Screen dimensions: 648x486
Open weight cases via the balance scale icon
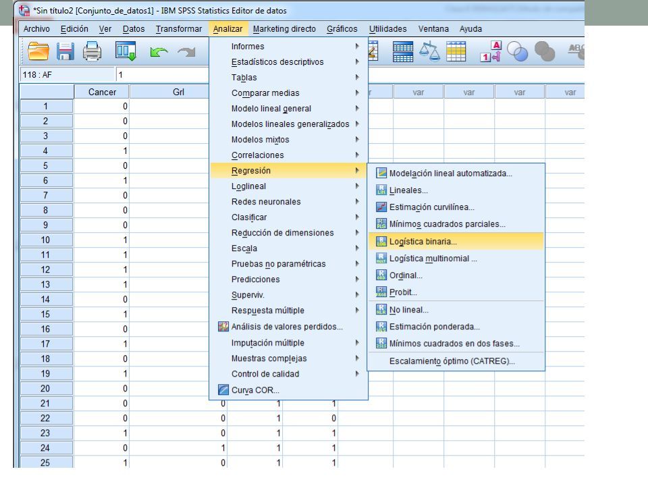pyautogui.click(x=429, y=51)
